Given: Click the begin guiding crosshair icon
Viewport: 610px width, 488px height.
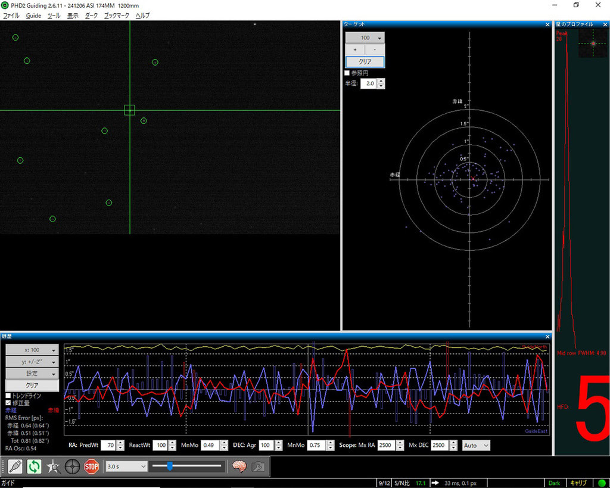Looking at the screenshot, I should click(x=72, y=466).
